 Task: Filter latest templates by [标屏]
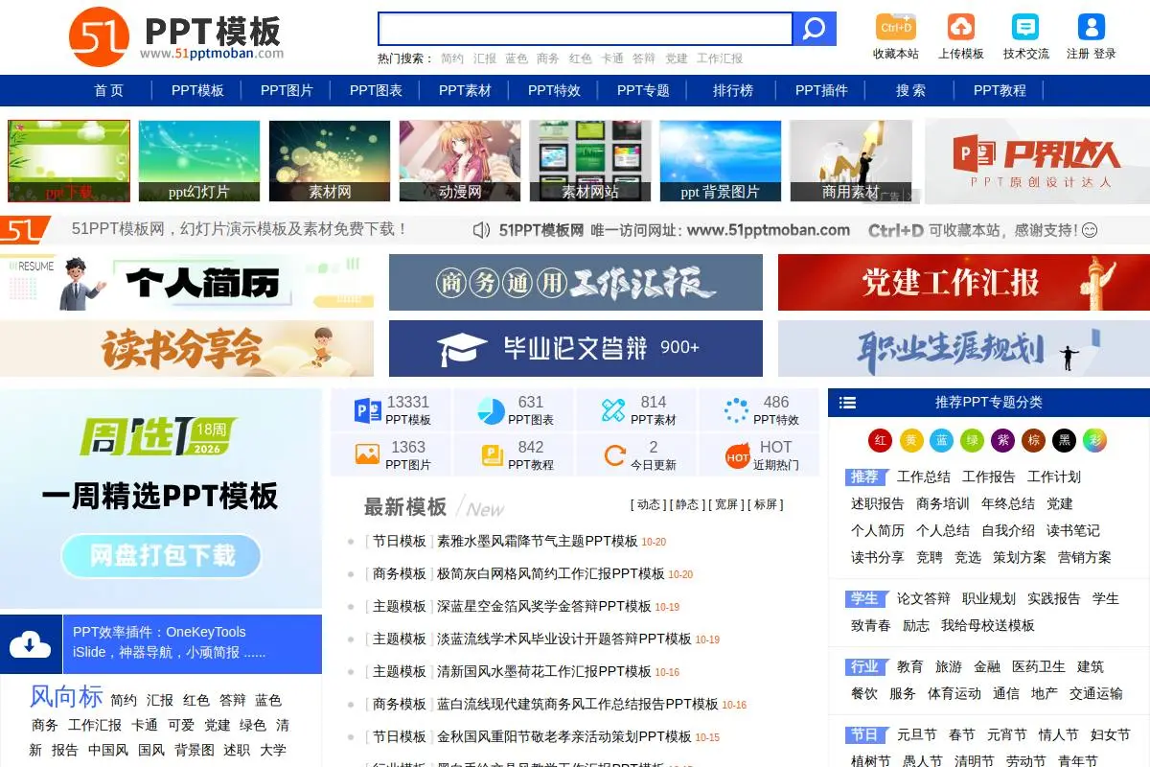[766, 504]
